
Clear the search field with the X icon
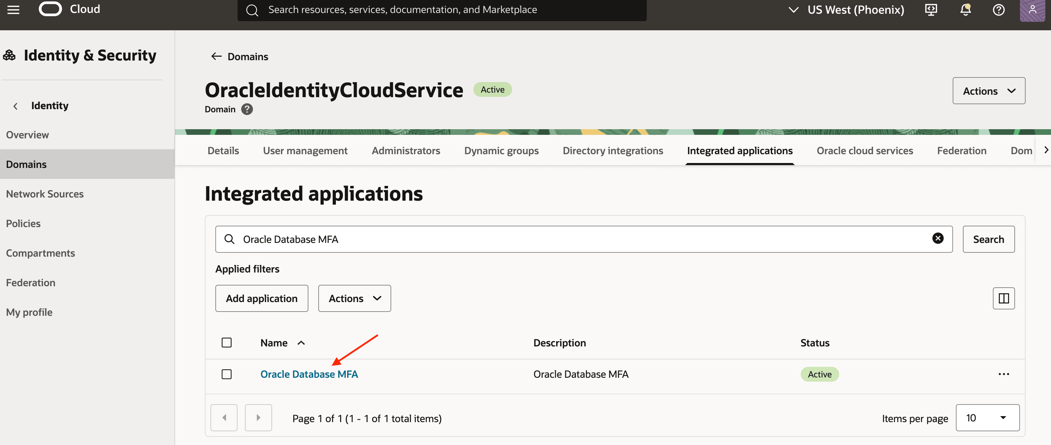pos(938,239)
